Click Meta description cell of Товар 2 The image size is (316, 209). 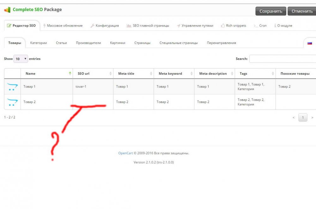coord(215,102)
